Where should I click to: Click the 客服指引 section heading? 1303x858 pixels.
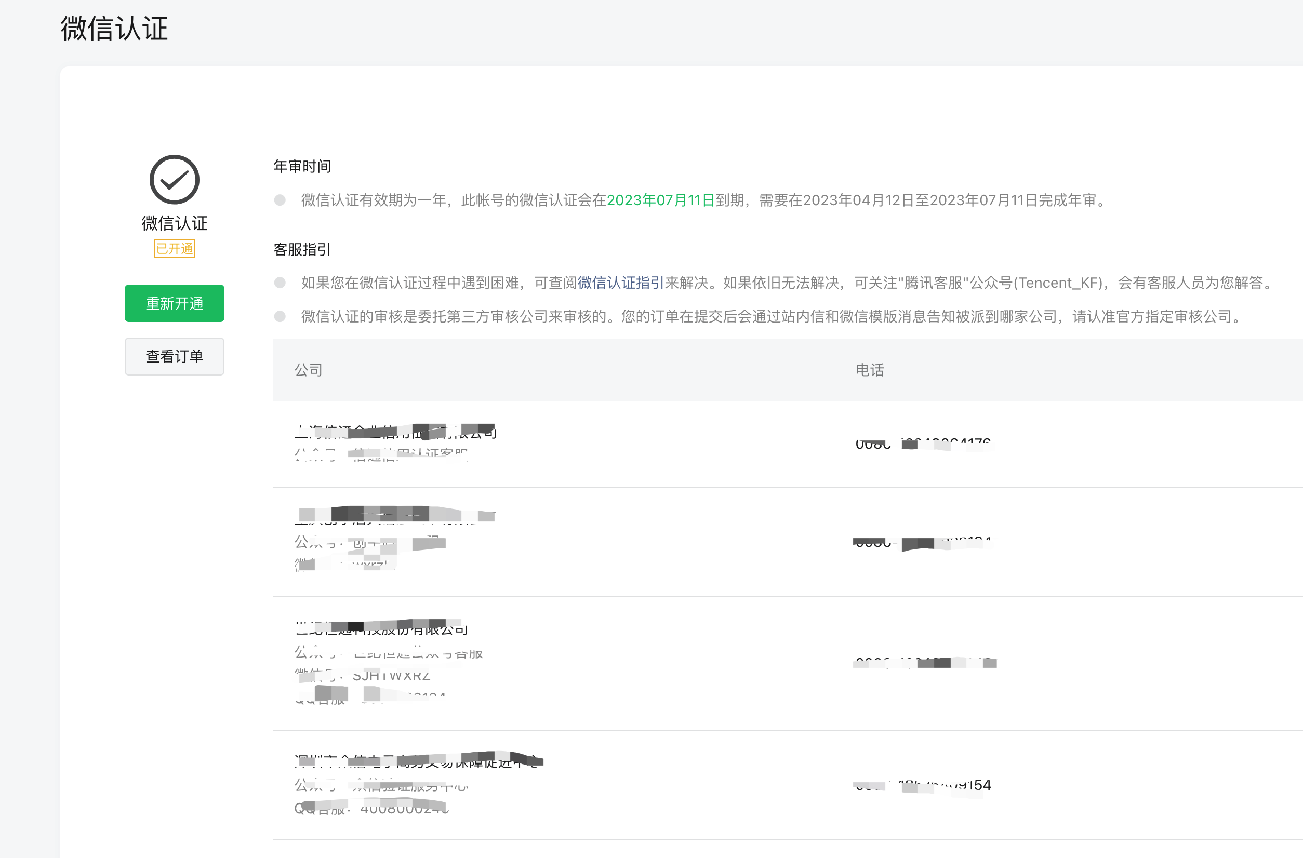302,249
